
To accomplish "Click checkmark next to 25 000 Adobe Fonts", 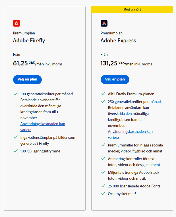I will (x=103, y=186).
